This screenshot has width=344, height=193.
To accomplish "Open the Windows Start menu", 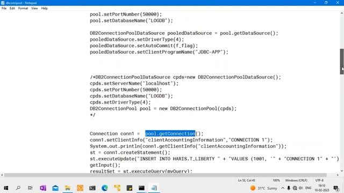I will pos(6,188).
